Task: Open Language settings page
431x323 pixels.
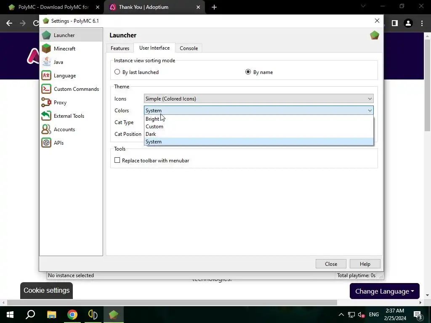Action: coord(71,76)
